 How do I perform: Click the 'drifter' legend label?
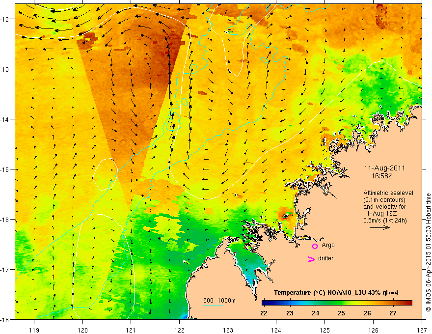[325, 258]
